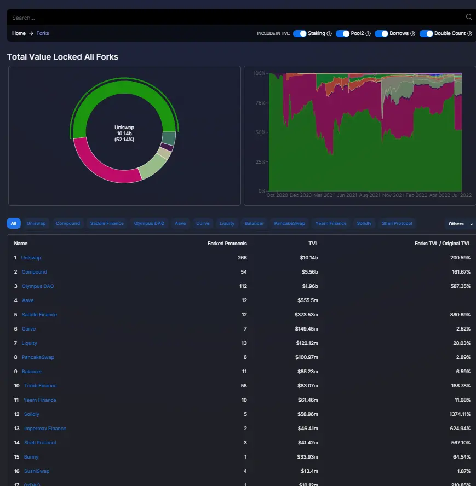Viewport: 476px width, 486px height.
Task: Go to Home in breadcrumb
Action: click(x=19, y=33)
